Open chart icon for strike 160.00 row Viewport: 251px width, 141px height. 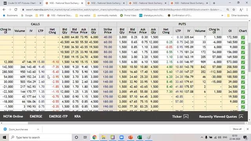click(x=243, y=92)
